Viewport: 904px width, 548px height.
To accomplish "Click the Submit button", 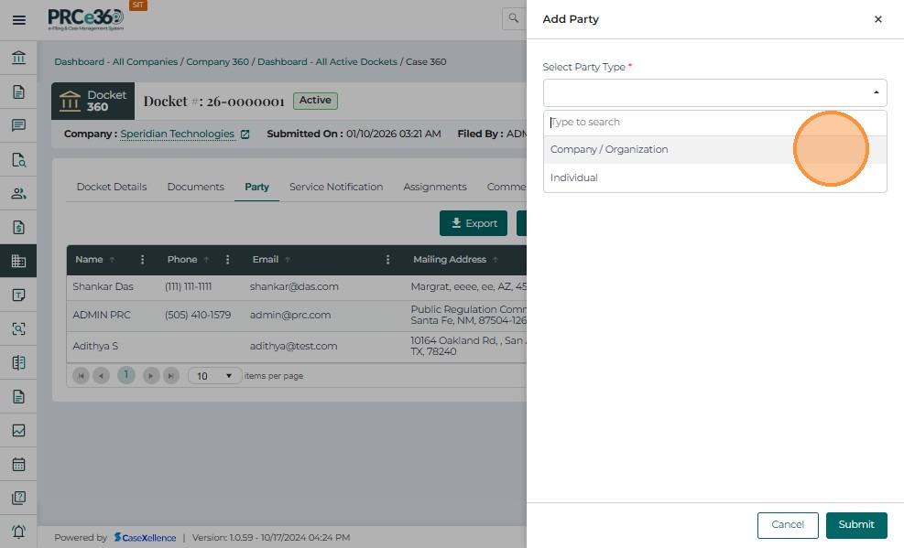I will (856, 525).
